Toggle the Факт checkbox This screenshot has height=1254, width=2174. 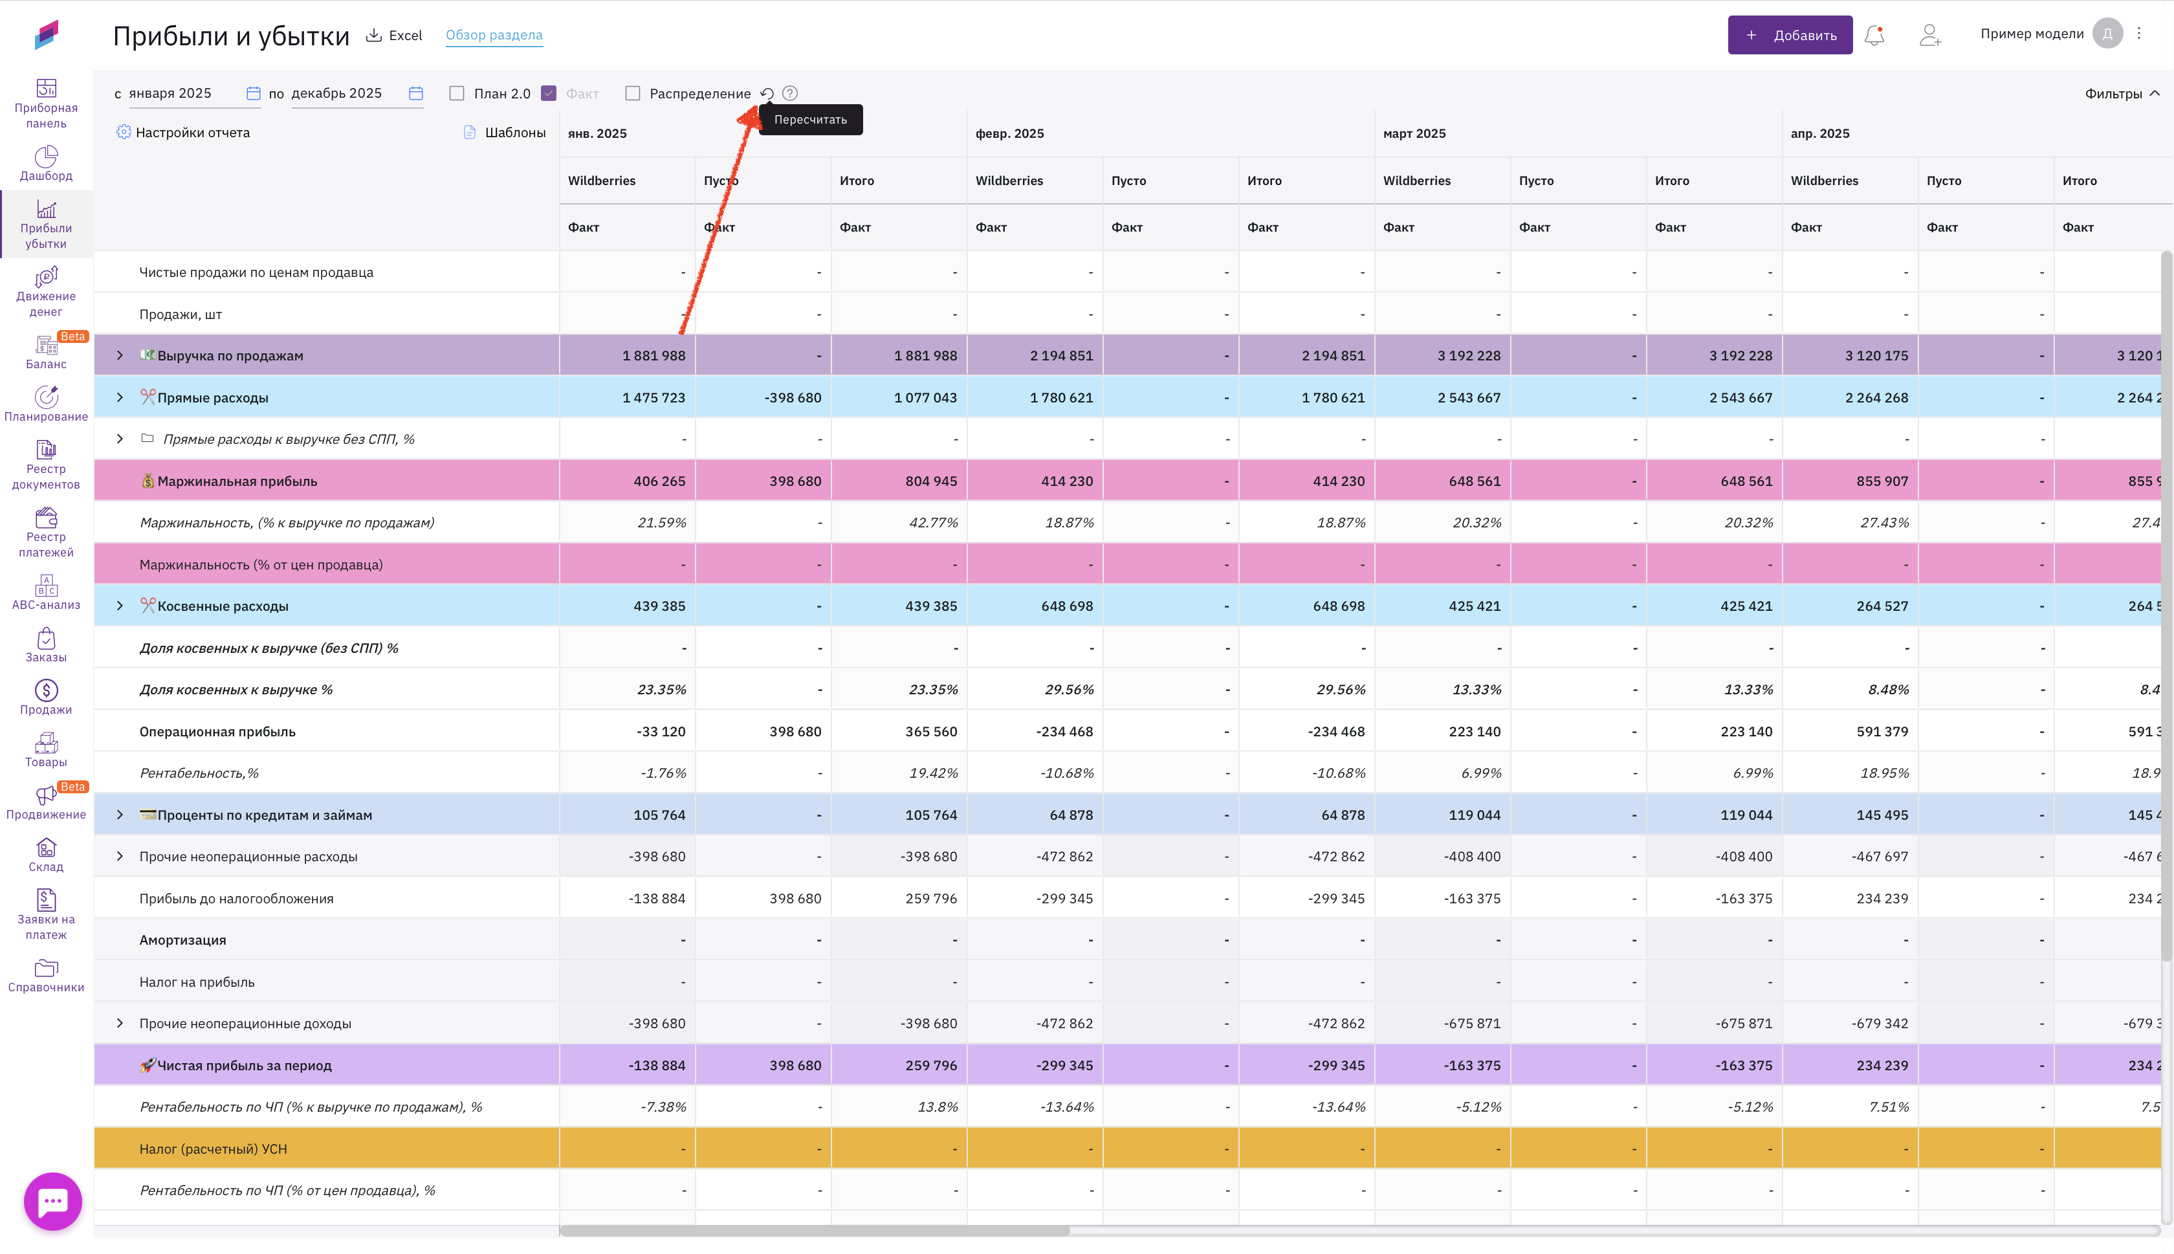tap(549, 93)
